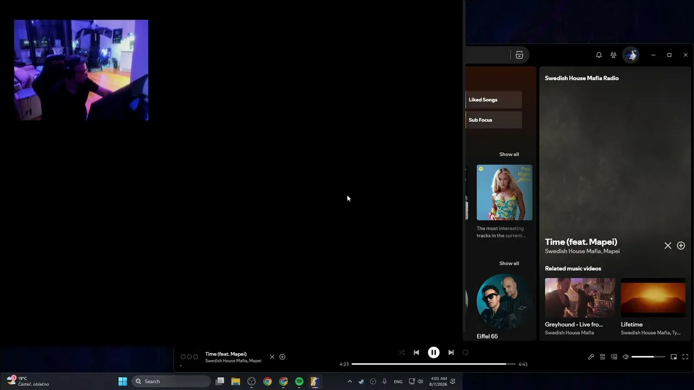This screenshot has width=694, height=390.
Task: Click the Lifetime video title
Action: [x=632, y=324]
